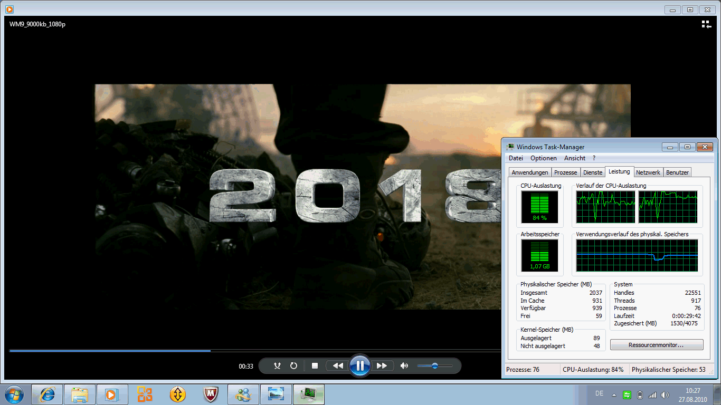Click the Ressourcenmonitor... button
Viewport: 721px width, 405px height.
pos(657,345)
